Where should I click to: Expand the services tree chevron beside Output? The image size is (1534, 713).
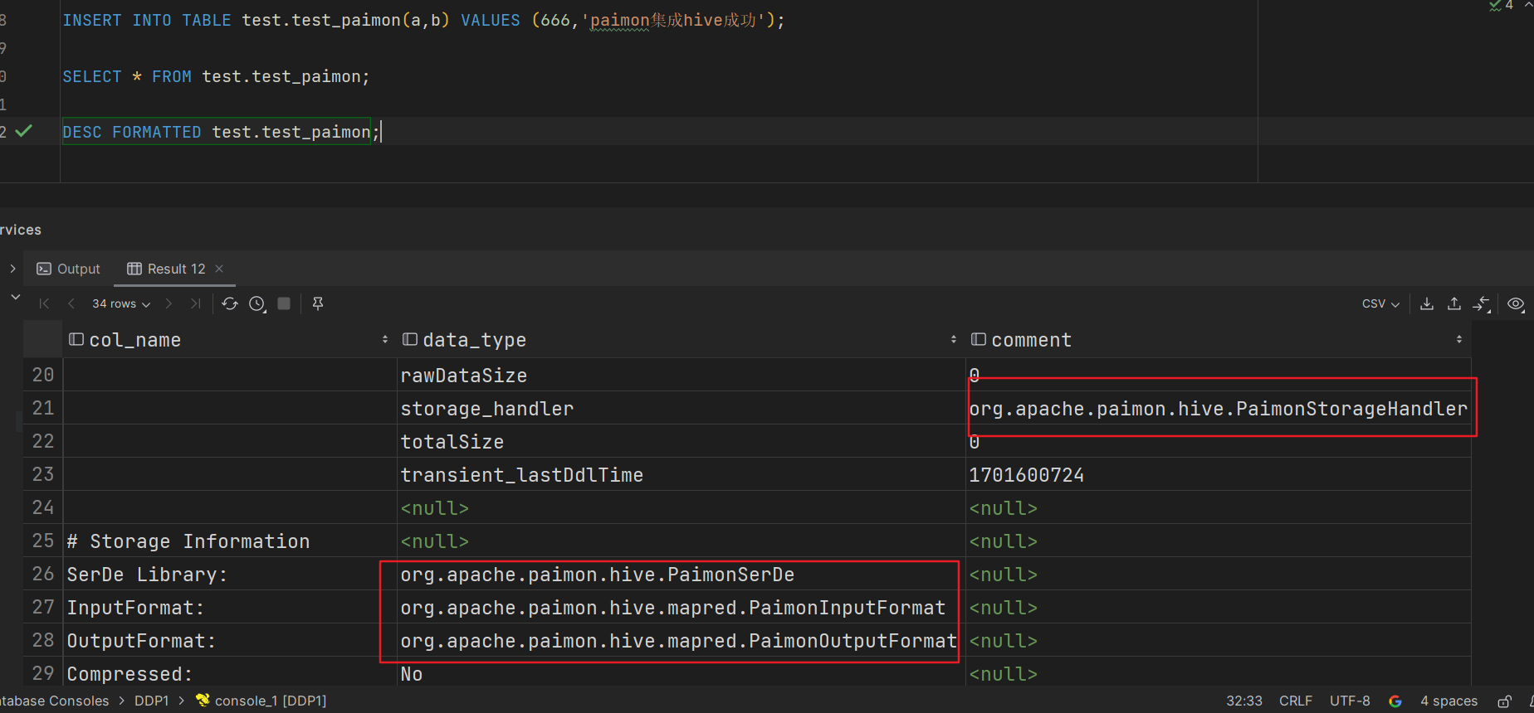(12, 269)
